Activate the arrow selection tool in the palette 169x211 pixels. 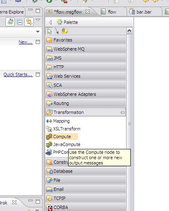tap(49, 31)
